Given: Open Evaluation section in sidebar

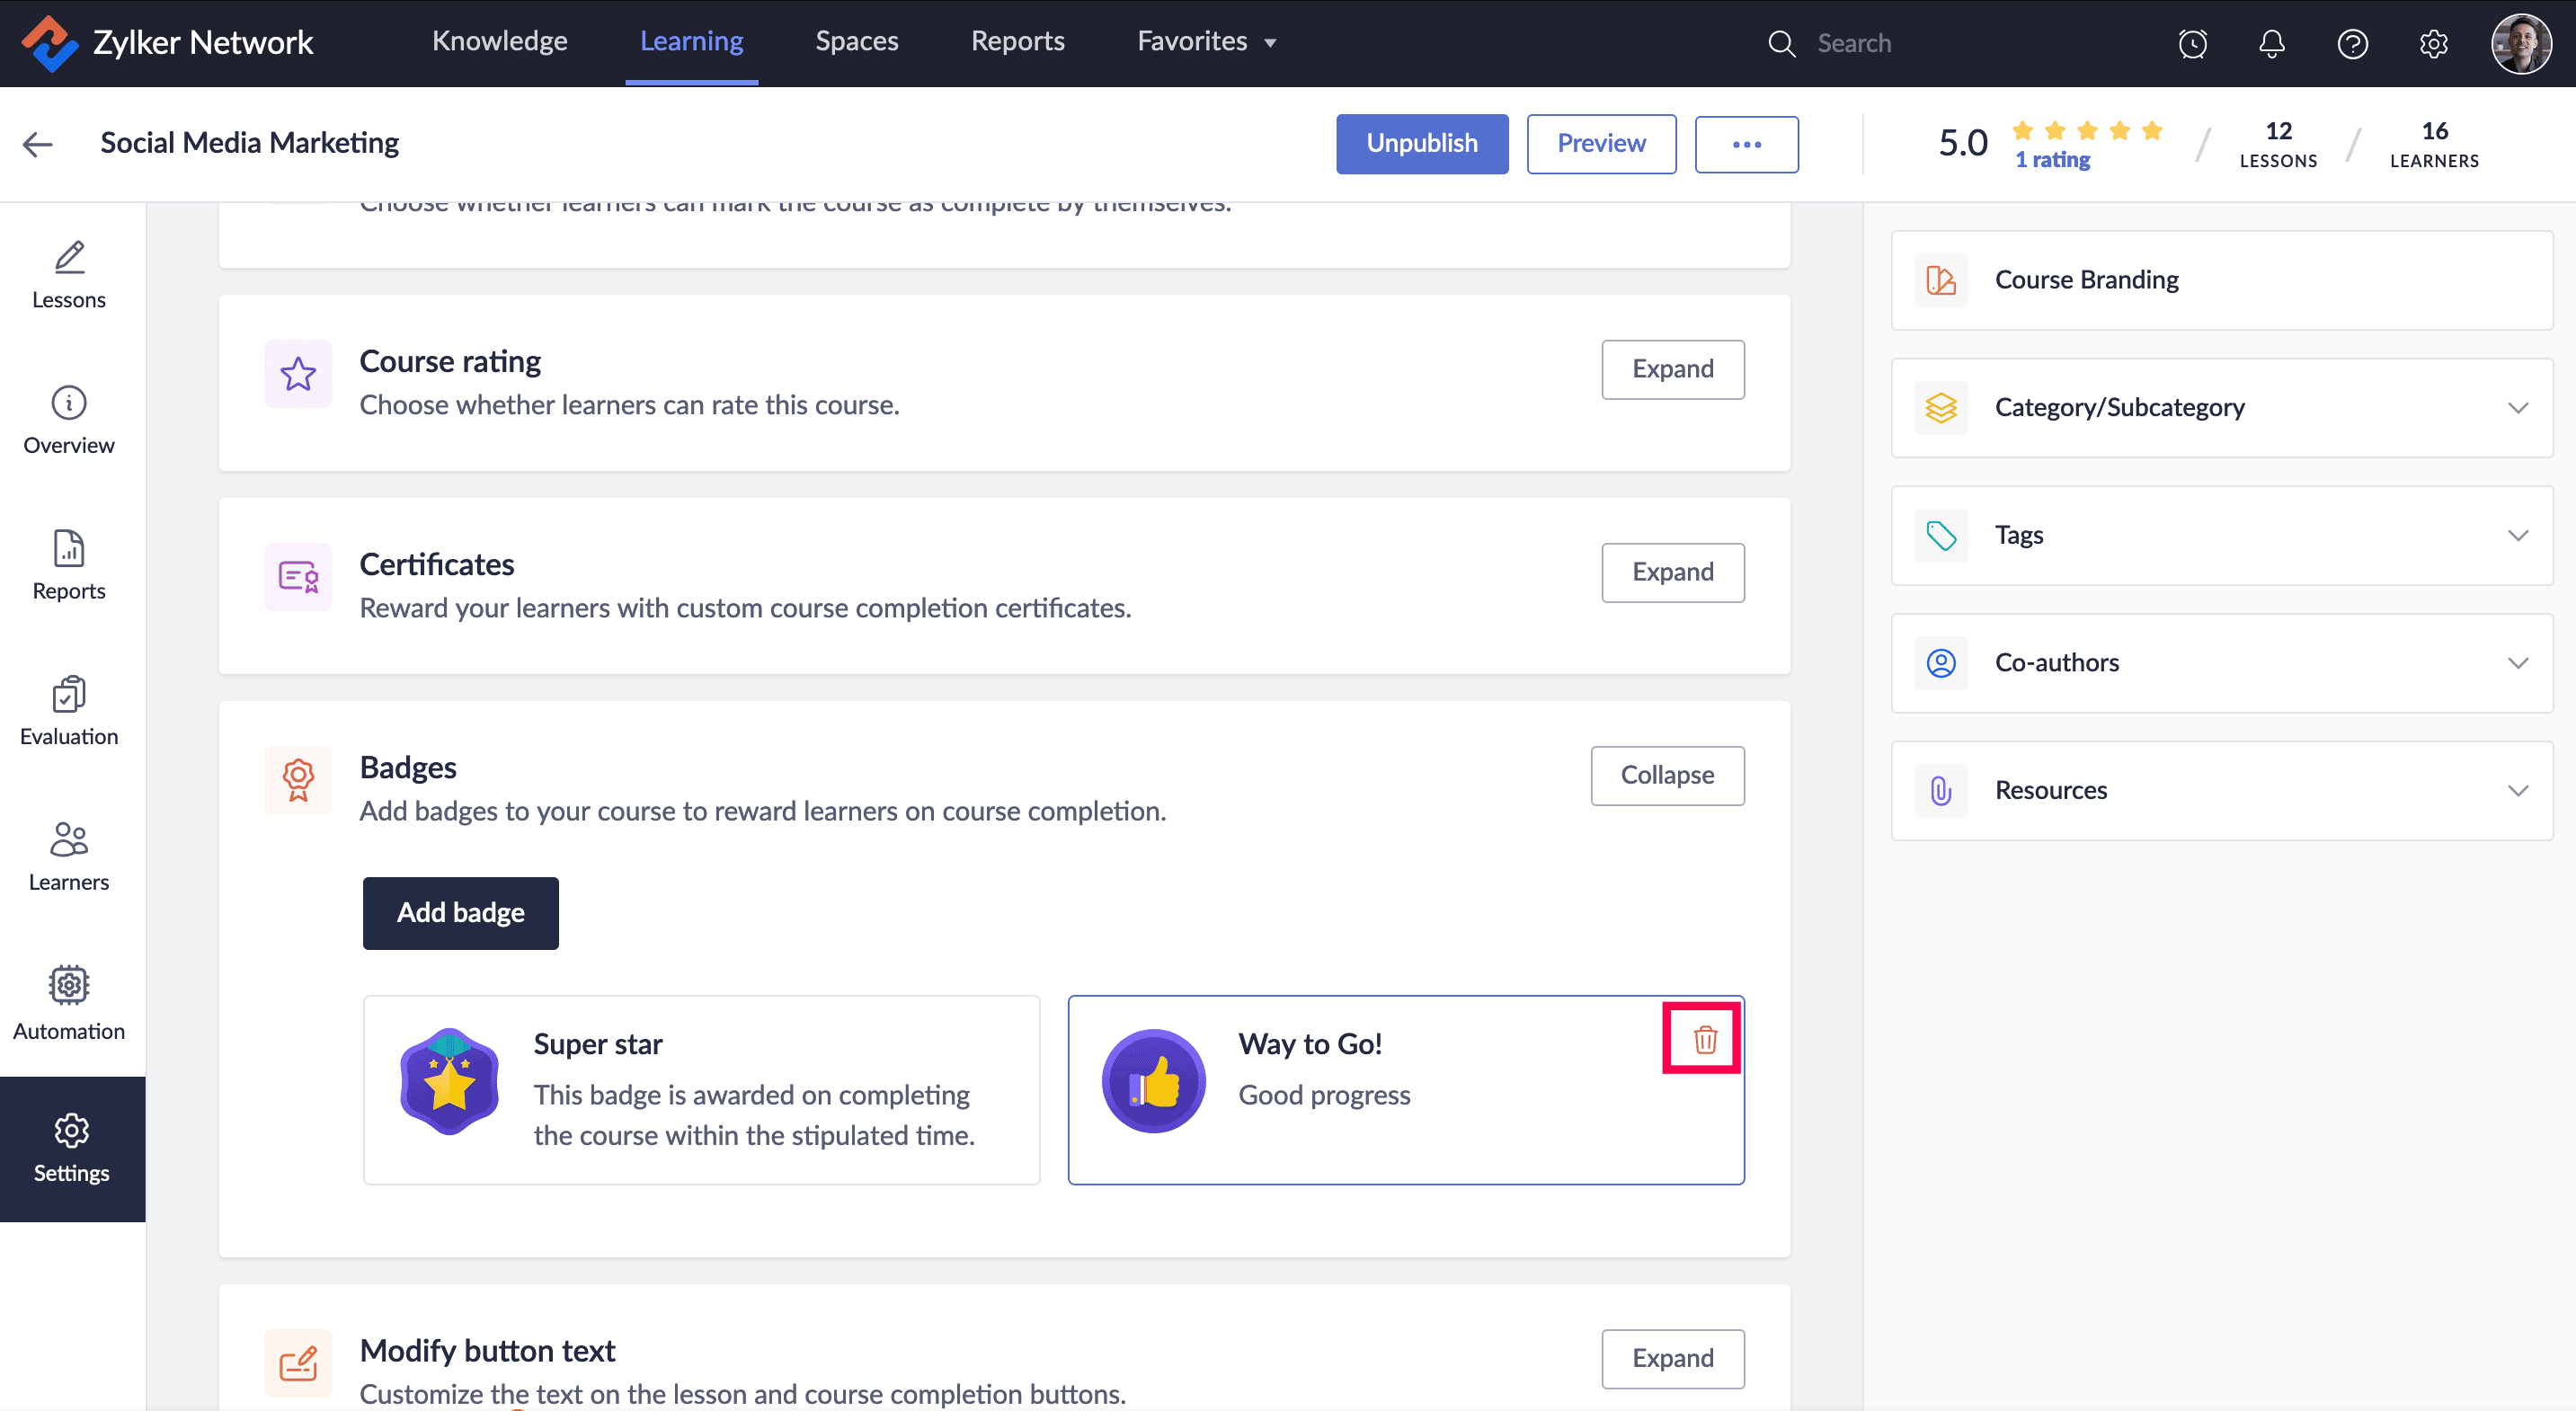Looking at the screenshot, I should (x=68, y=711).
